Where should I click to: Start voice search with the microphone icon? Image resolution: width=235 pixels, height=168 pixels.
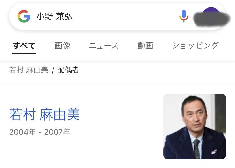[x=184, y=16]
